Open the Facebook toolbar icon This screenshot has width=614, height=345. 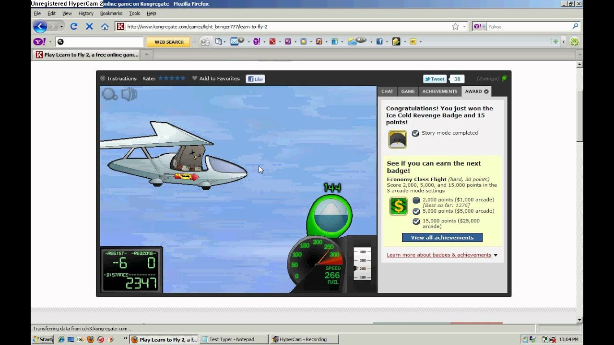(379, 42)
